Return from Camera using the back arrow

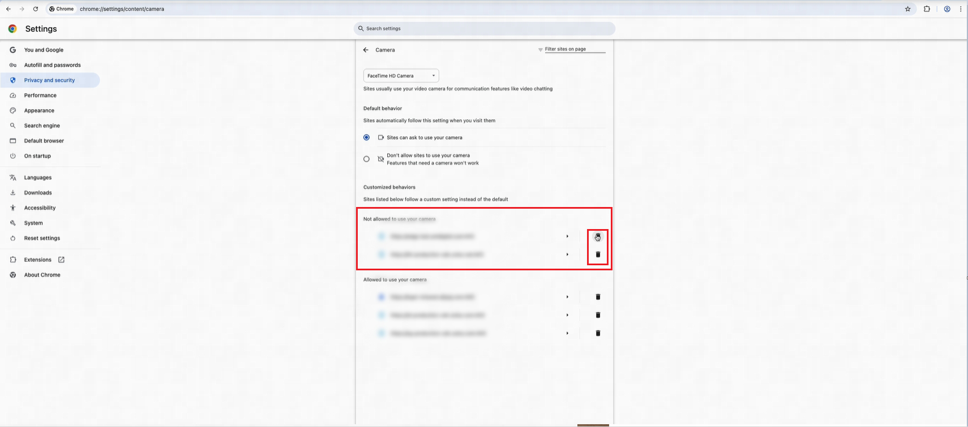[366, 50]
